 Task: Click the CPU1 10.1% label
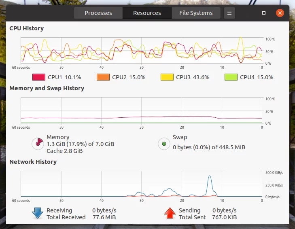pos(64,77)
